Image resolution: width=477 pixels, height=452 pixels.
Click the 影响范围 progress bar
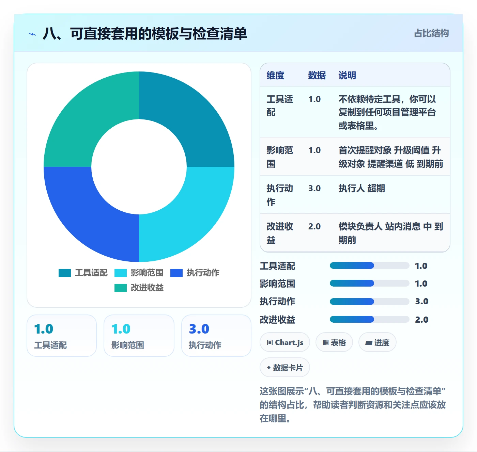click(370, 283)
